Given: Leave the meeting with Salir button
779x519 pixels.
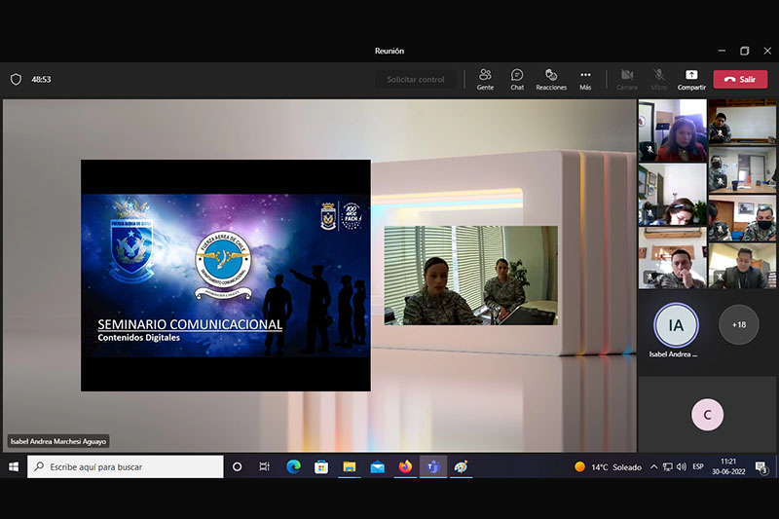Looking at the screenshot, I should [740, 80].
